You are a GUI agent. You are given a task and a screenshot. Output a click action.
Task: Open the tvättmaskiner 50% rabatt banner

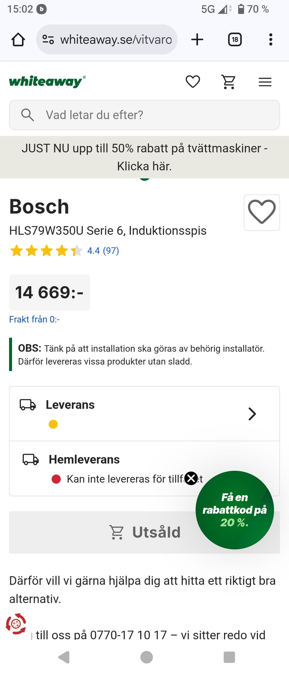coord(144,157)
